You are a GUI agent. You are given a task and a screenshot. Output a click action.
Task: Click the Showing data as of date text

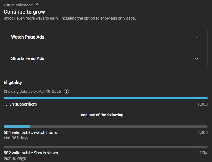coord(32,92)
